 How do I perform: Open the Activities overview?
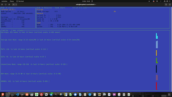(x=4, y=1)
